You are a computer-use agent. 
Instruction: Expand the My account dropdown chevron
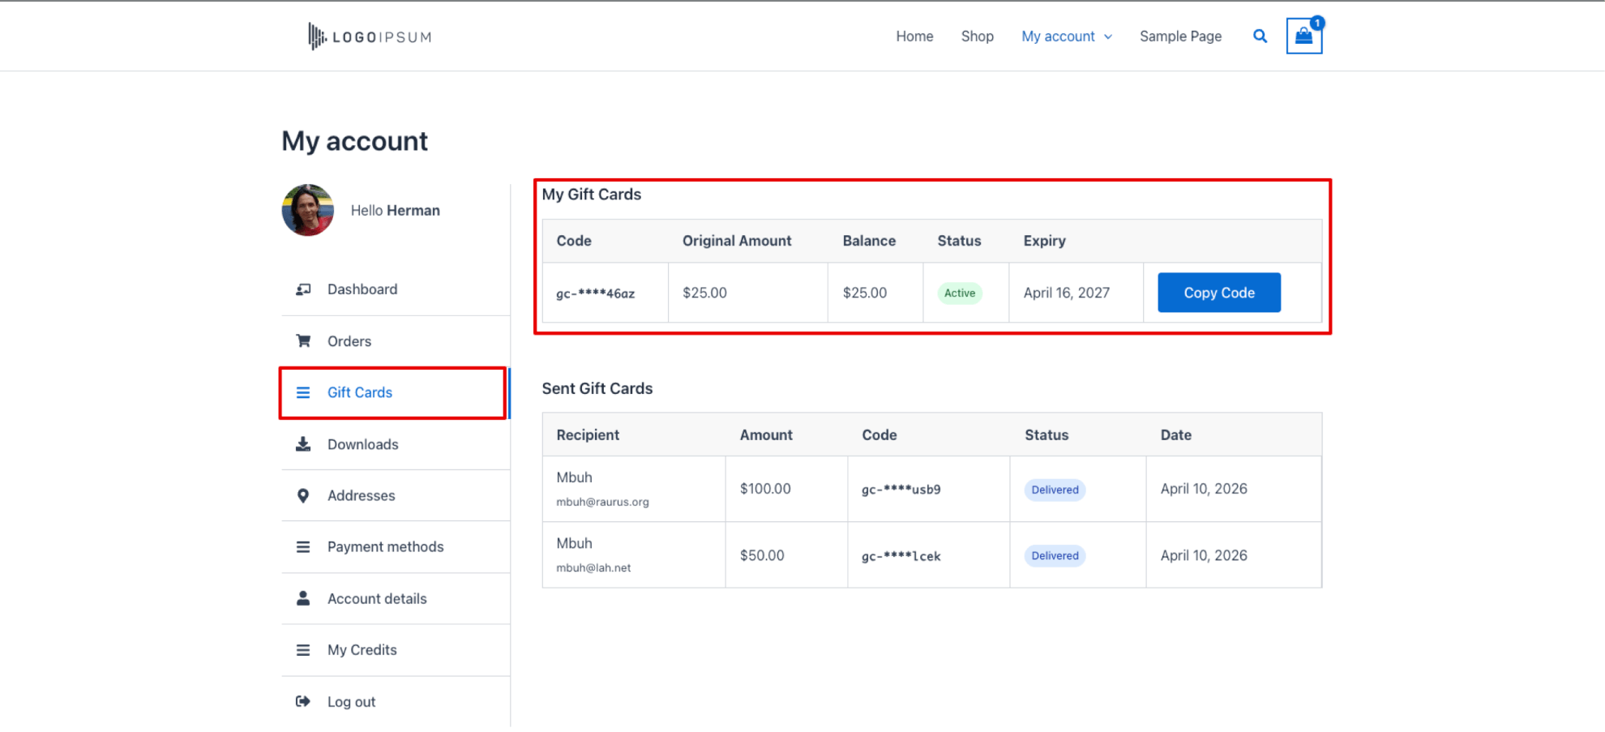(1108, 37)
